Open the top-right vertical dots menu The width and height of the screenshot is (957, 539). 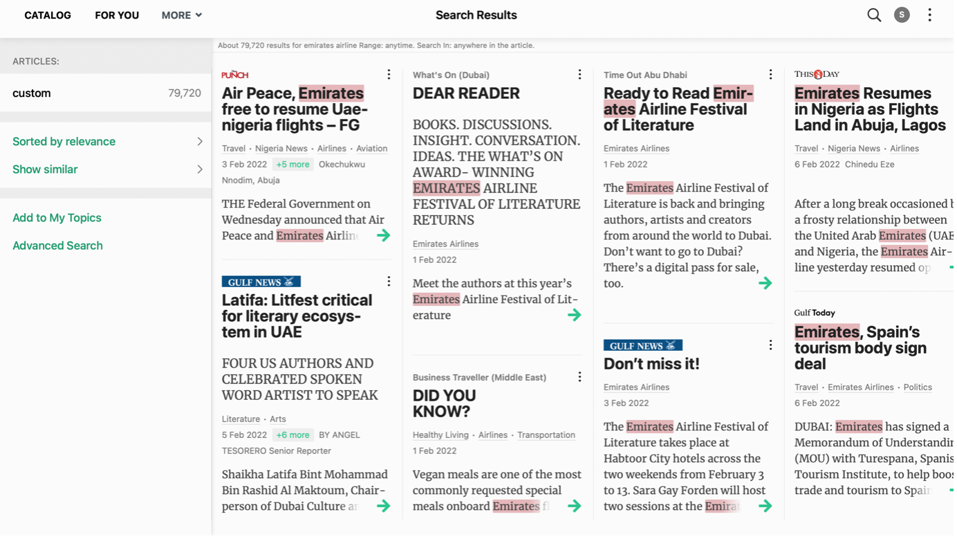[x=929, y=15]
